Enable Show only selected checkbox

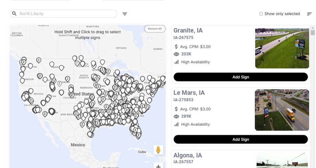[x=261, y=14]
